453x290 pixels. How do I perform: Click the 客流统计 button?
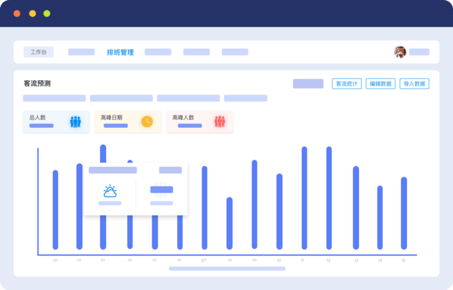tap(347, 84)
